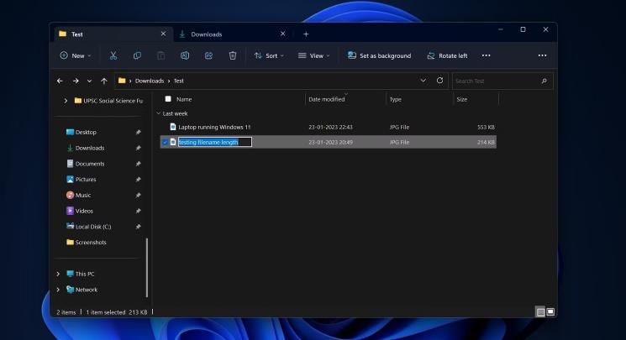Click the Paste clipboard icon
The width and height of the screenshot is (626, 340).
[160, 56]
